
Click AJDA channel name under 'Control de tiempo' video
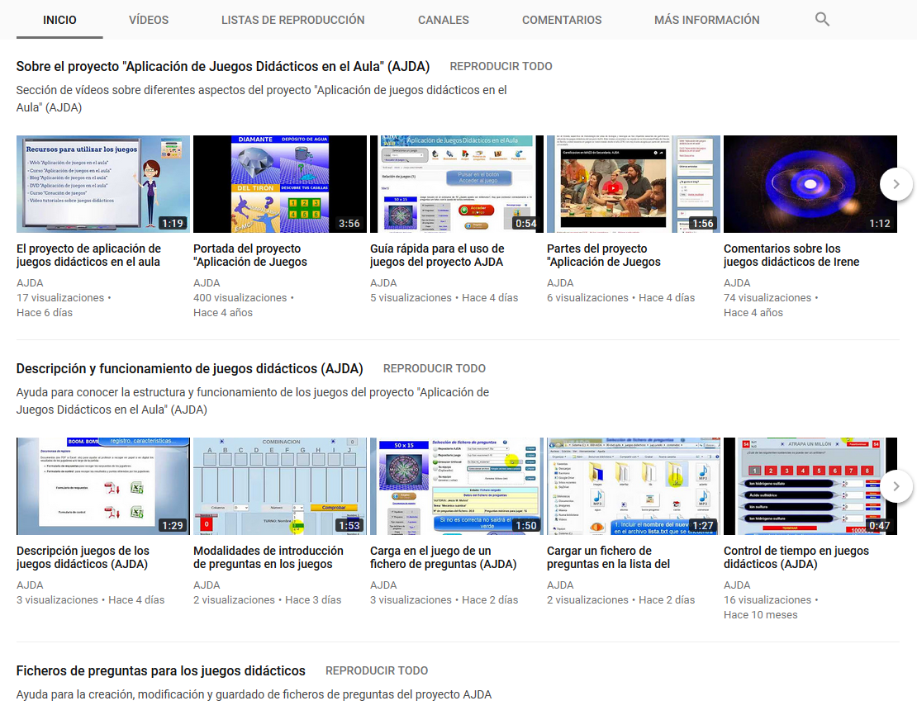coord(737,585)
